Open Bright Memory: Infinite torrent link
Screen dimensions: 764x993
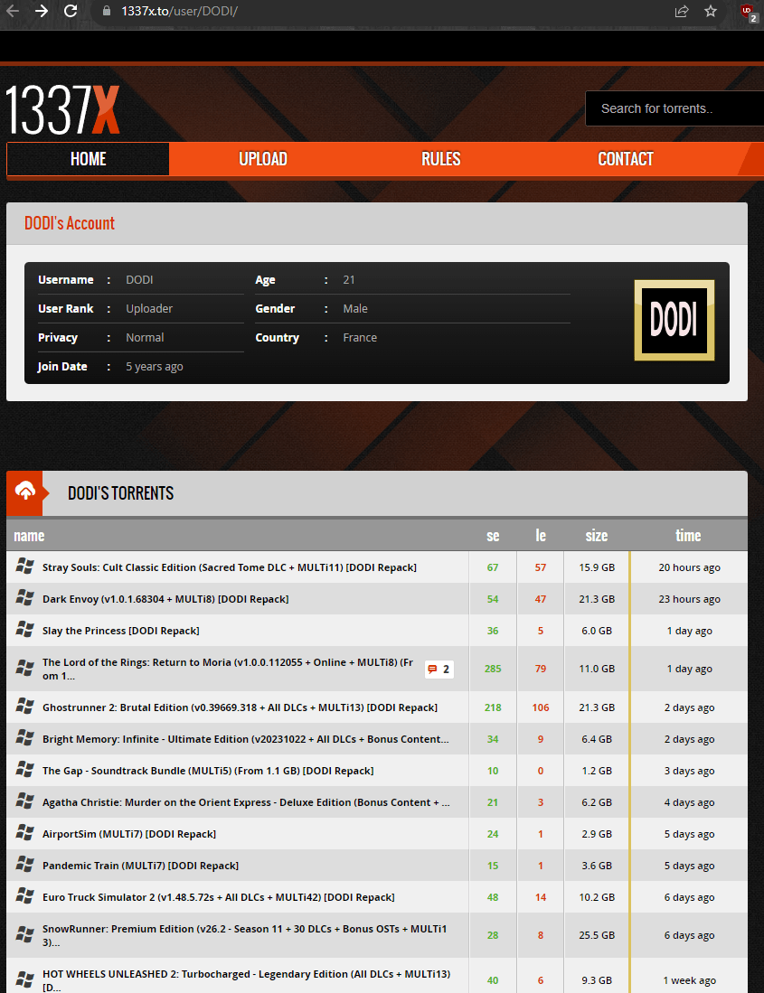click(x=246, y=739)
